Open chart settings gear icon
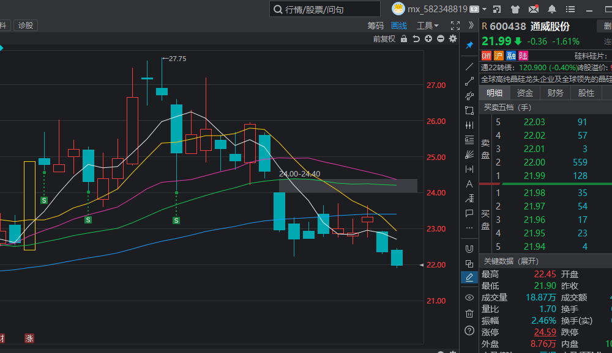This screenshot has height=353, width=612. click(453, 38)
